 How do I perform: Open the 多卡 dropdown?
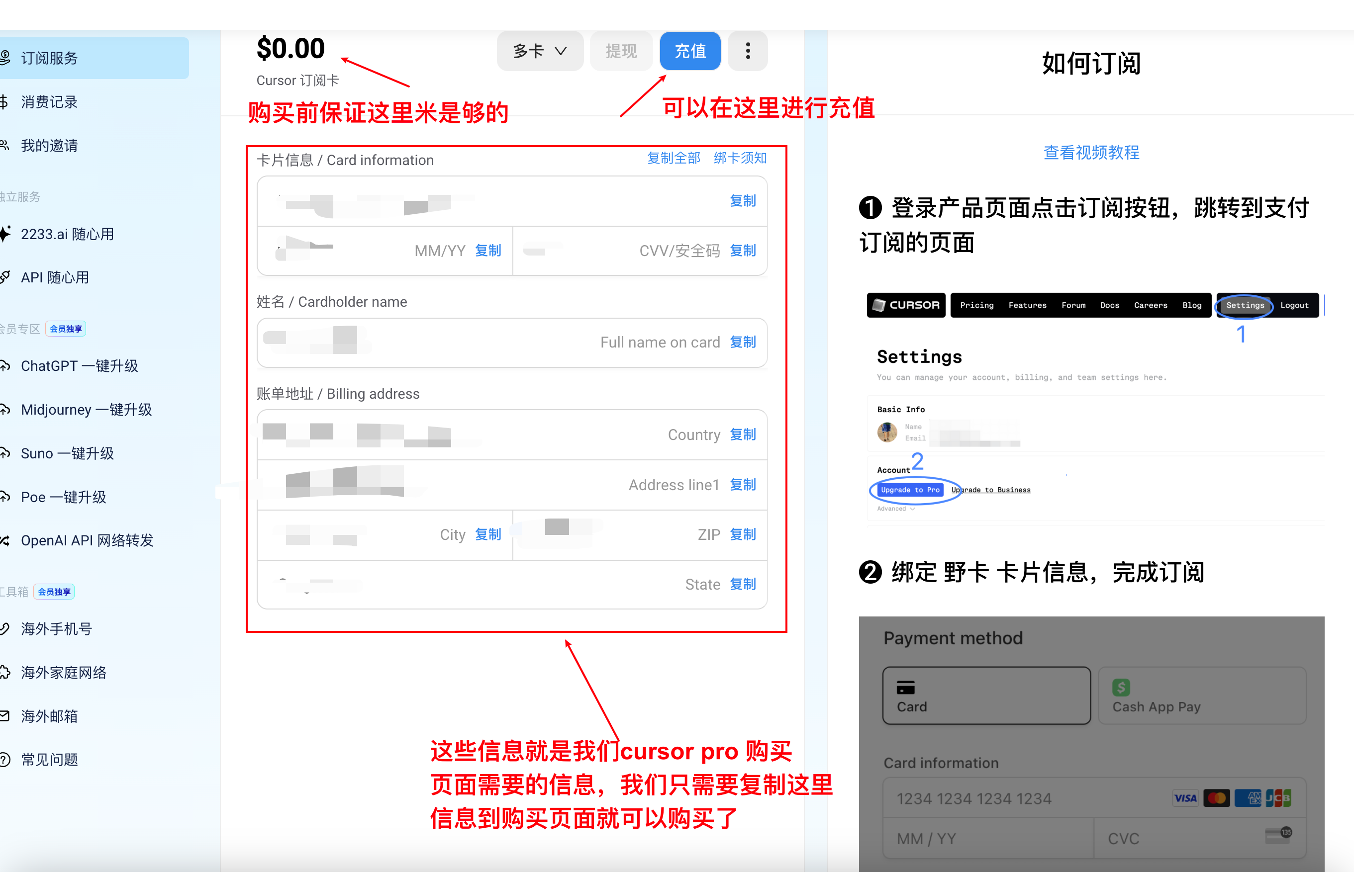[x=539, y=51]
